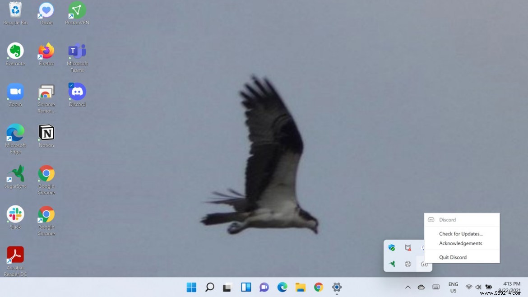Open Search from the taskbar
Screen dimensions: 528x297
(x=209, y=287)
